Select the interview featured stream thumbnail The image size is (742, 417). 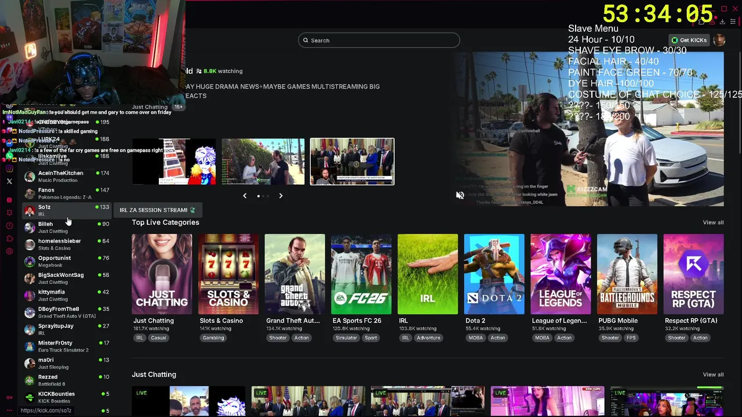click(x=263, y=162)
